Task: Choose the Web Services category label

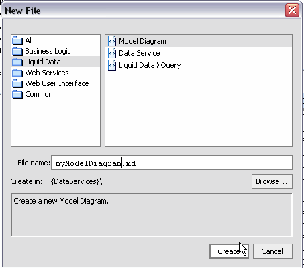Action: pyautogui.click(x=47, y=73)
